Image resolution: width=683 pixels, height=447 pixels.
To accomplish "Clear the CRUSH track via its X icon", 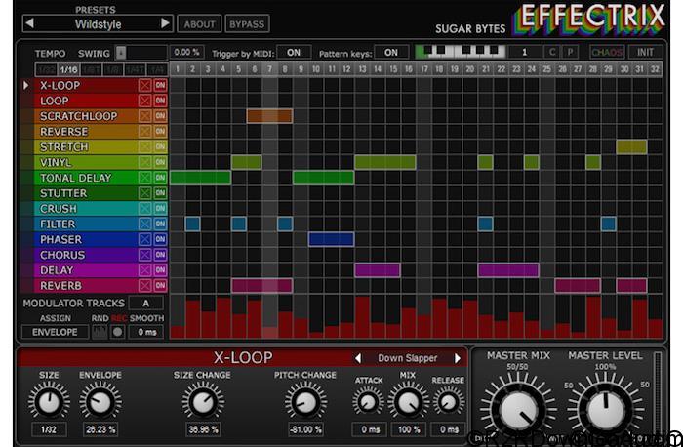I will [x=145, y=208].
